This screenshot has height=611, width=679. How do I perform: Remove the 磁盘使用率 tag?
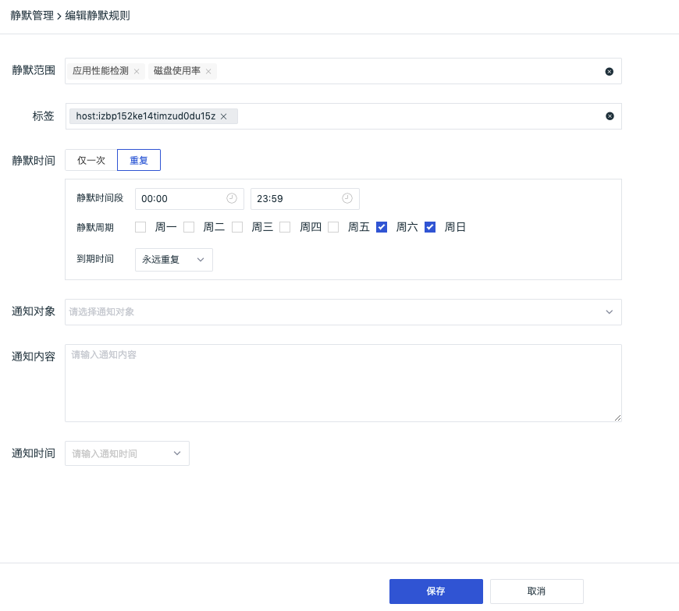click(x=208, y=72)
